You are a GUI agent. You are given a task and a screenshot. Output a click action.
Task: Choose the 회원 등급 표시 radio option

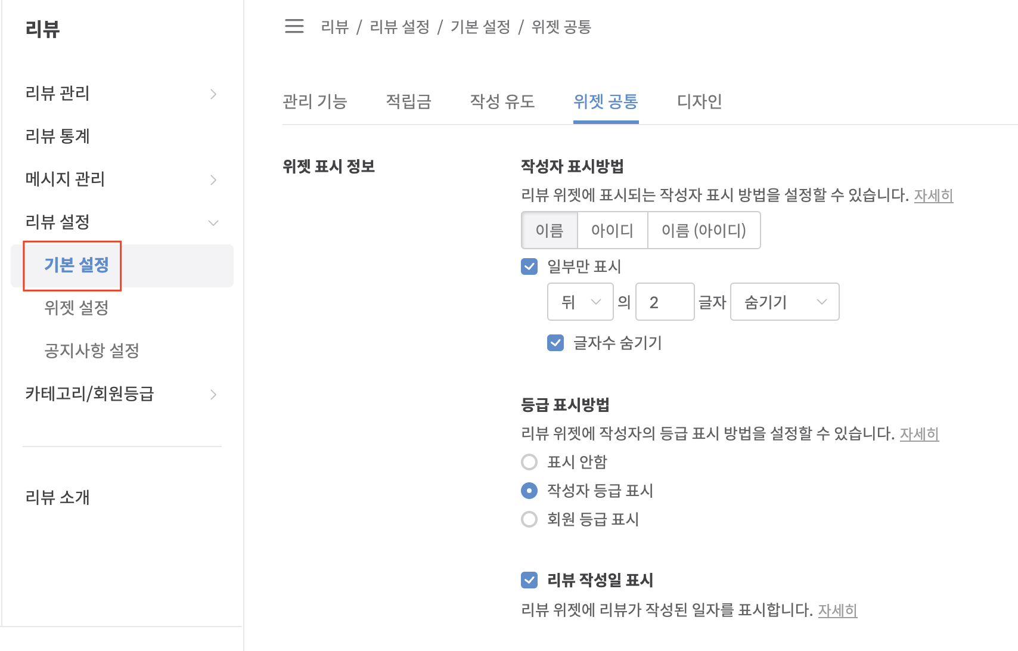529,519
